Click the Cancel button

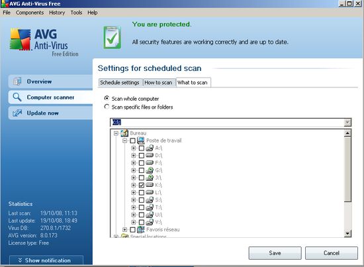332,253
